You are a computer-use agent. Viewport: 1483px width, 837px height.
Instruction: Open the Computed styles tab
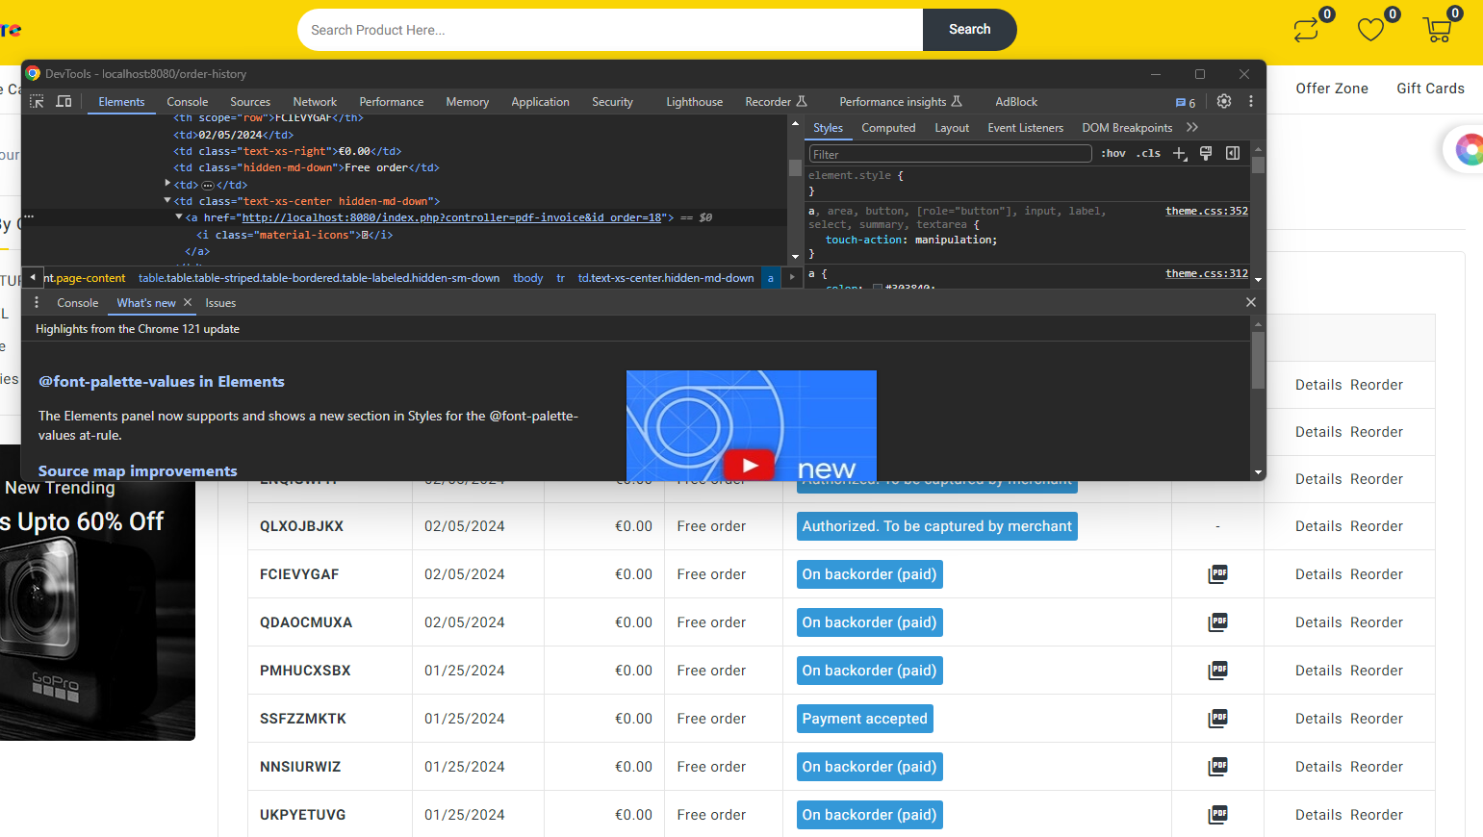pos(887,128)
